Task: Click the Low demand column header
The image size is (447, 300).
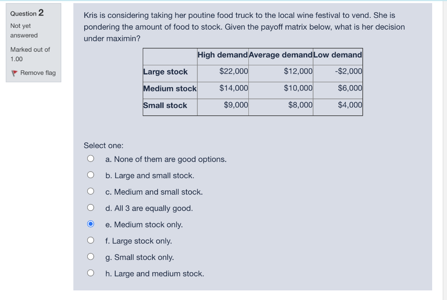Action: point(337,55)
